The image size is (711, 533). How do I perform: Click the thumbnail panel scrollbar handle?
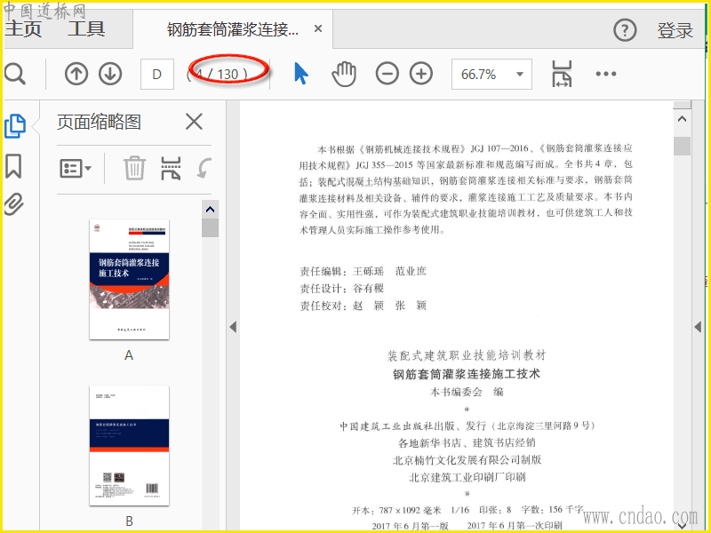click(x=210, y=228)
